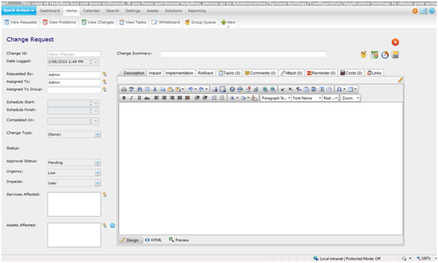Click the cut scissors icon
The image size is (438, 263).
click(x=155, y=90)
